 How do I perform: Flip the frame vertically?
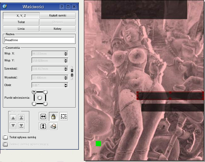pos(43,126)
